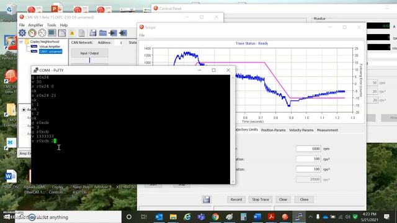Switch to the Velocity Params tab
The height and width of the screenshot is (223, 397).
[301, 130]
